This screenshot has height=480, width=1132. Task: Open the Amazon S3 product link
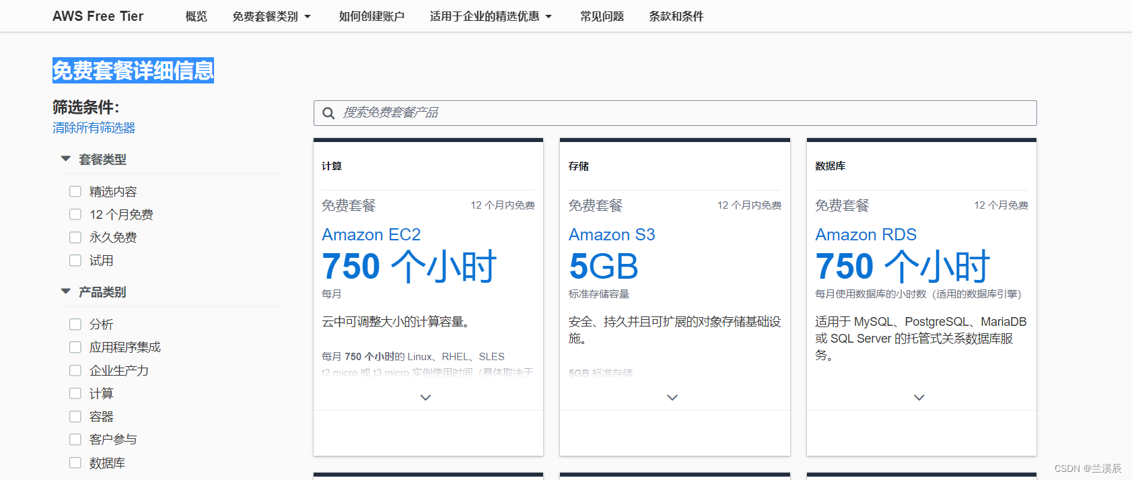point(612,235)
